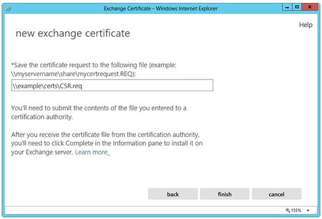Click the zoom magnifier icon in status bar
This screenshot has height=219, width=322.
coord(288,210)
